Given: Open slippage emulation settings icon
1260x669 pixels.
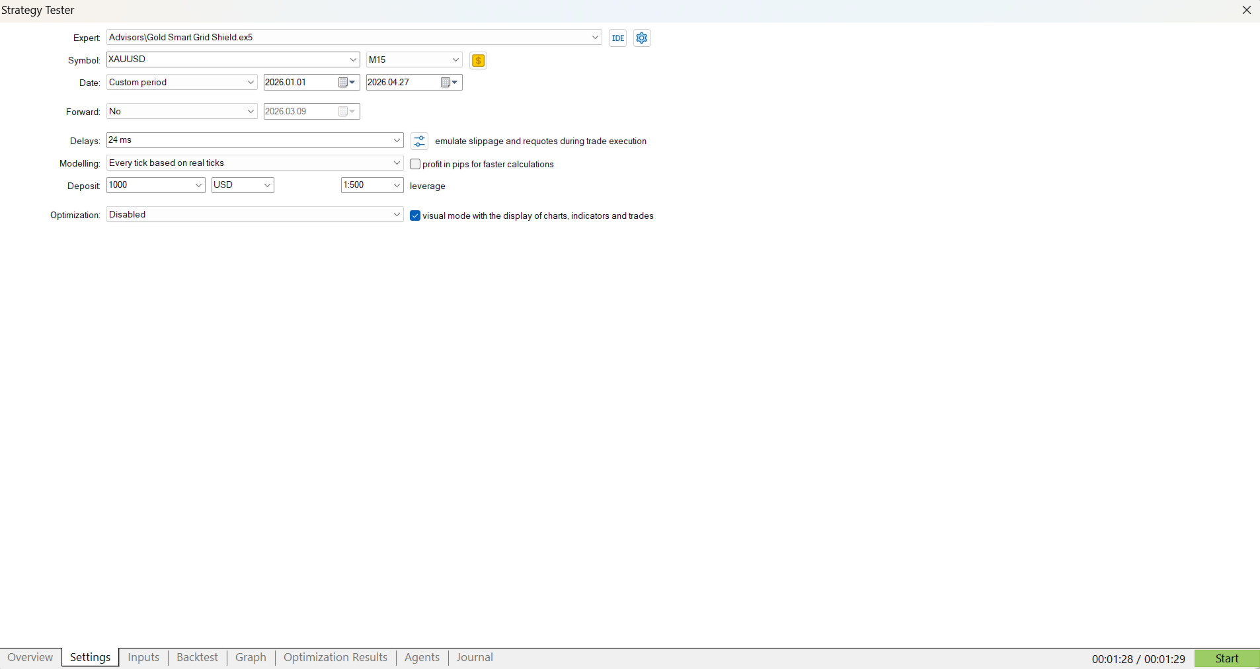Looking at the screenshot, I should tap(420, 141).
